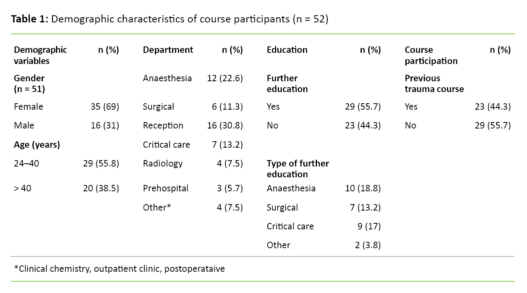Click the Demographic variables column header
Screen dimensions: 527x293
(x=40, y=55)
